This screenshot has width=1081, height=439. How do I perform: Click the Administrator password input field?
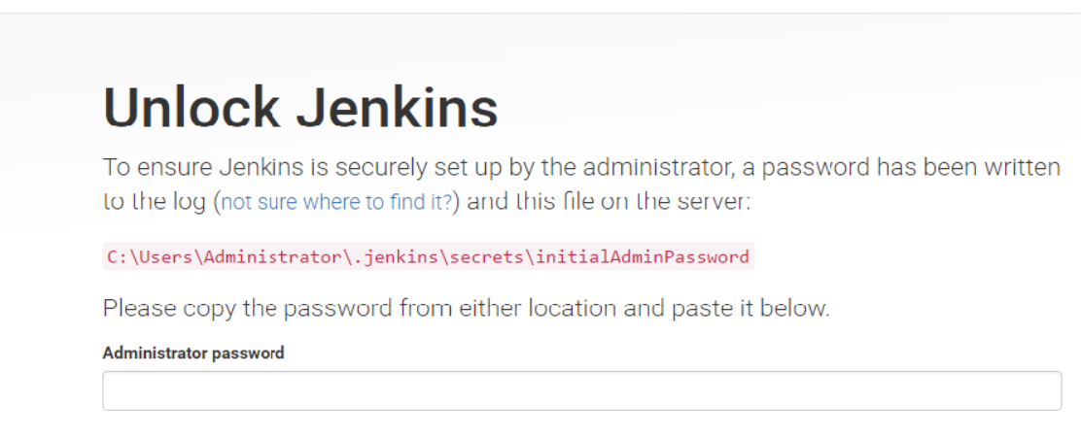581,390
